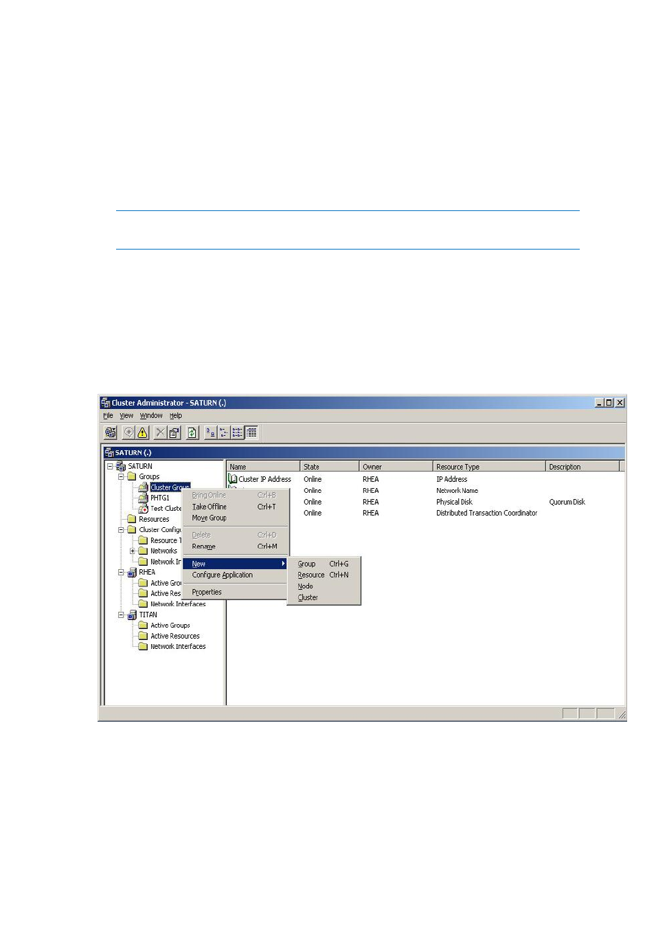Choose Group in the New submenu
The image size is (656, 928).
pos(324,564)
